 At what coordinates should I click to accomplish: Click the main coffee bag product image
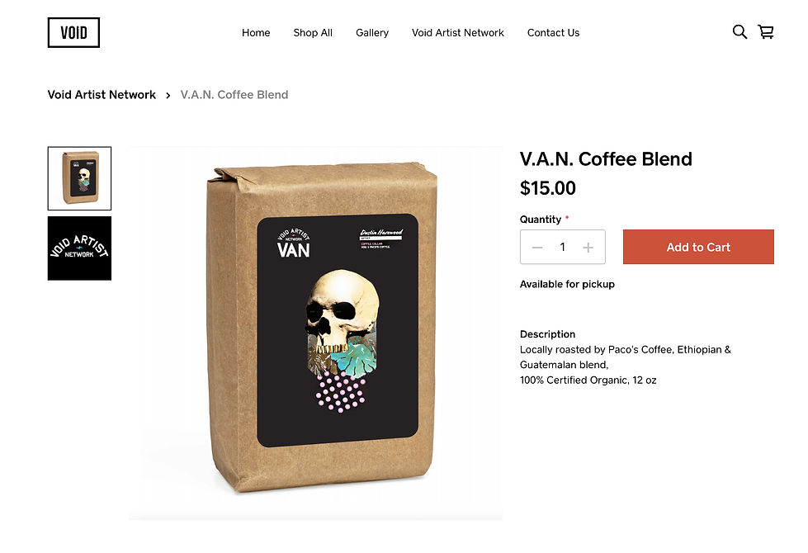pos(316,333)
